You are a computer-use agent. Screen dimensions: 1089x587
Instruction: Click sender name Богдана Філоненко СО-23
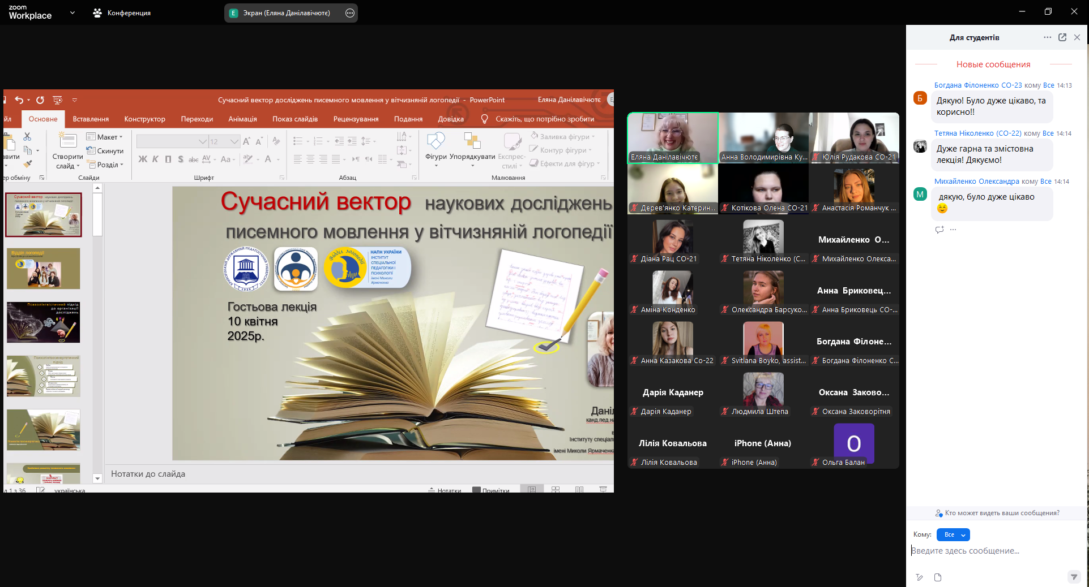(977, 85)
